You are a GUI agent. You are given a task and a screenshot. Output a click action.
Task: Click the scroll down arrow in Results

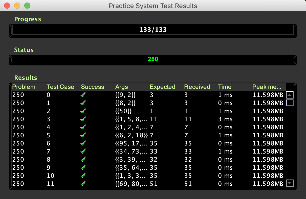290,183
